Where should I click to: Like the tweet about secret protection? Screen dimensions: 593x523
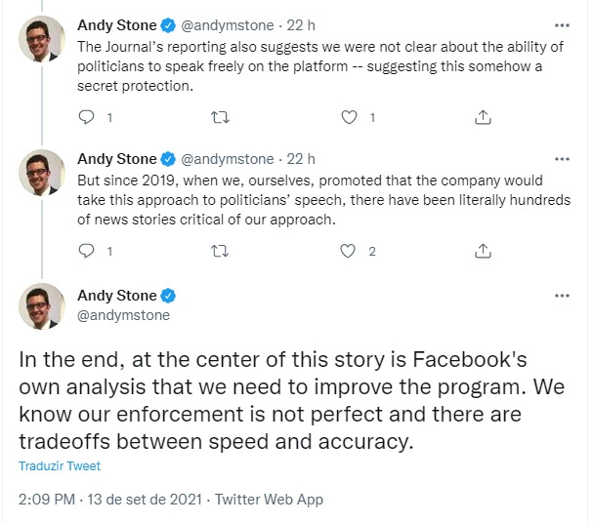[x=349, y=117]
